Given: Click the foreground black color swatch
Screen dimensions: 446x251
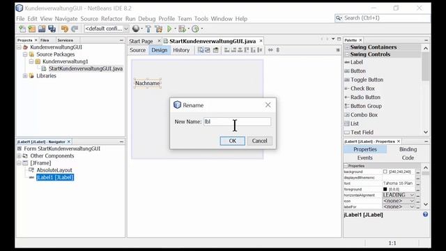Looking at the screenshot, I should (385, 189).
